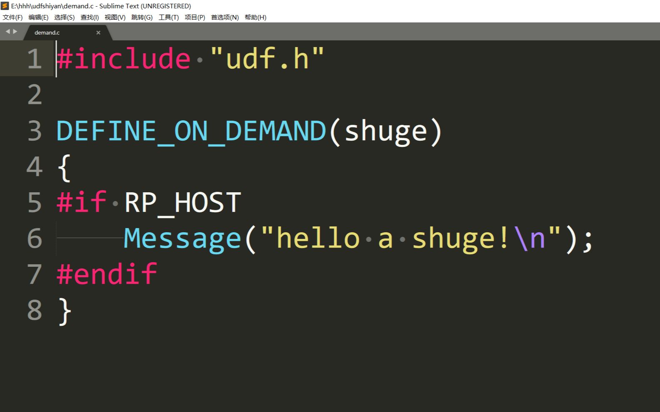This screenshot has width=660, height=412.
Task: Click line number 1 in gutter
Action: pyautogui.click(x=34, y=59)
